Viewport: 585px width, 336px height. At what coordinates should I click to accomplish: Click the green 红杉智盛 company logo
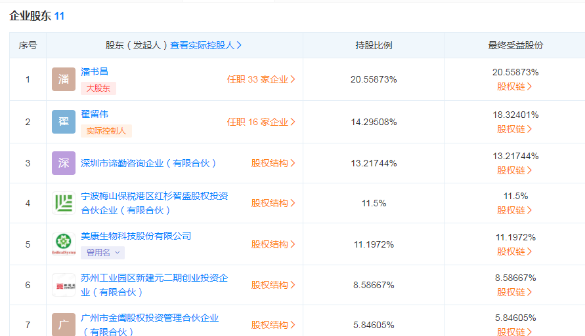tap(64, 203)
